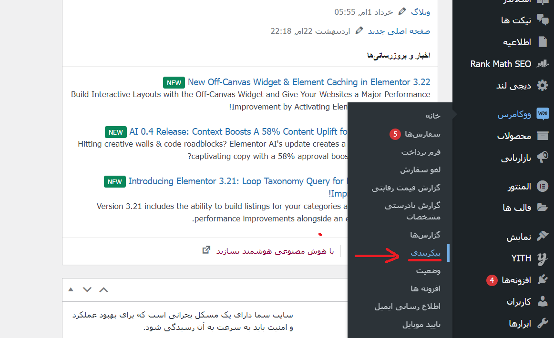The height and width of the screenshot is (338, 554).
Task: Open نمایش menu item
Action: (x=518, y=237)
